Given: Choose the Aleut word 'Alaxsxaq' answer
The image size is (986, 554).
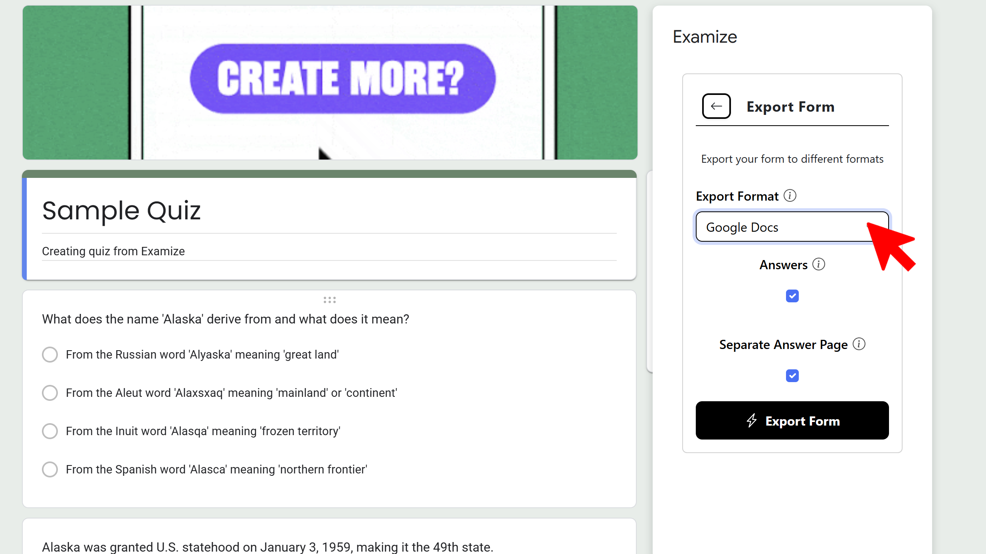Looking at the screenshot, I should pyautogui.click(x=49, y=392).
